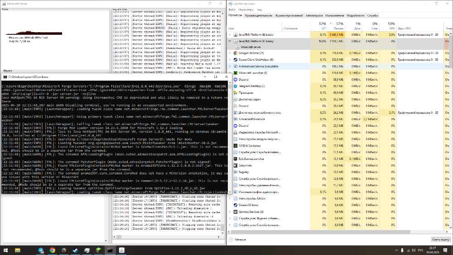Click Minecraft server memory usage graph
453x255 pixels.
[x=34, y=33]
